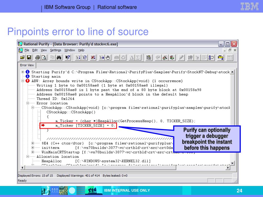The width and height of the screenshot is (263, 197).
Task: Minimize the inner Data Browser window
Action: pyautogui.click(x=225, y=50)
